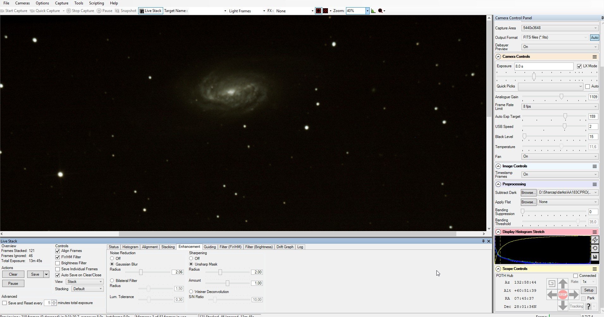Click the scope move down arrow
604x317 pixels.
[x=563, y=306]
